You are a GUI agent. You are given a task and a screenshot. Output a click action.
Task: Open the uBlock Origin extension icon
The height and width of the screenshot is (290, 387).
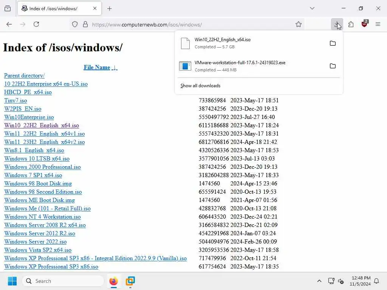364,24
